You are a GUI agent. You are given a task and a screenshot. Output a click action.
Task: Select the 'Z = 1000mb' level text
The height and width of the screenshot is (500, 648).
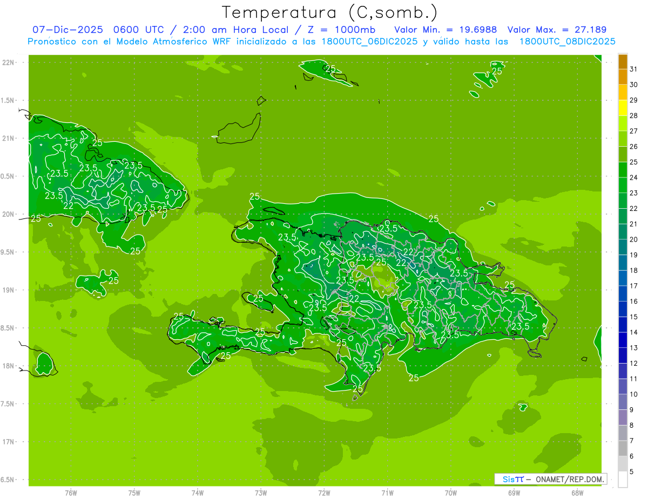[340, 30]
